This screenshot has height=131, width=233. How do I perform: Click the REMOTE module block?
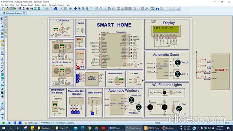coord(220,72)
